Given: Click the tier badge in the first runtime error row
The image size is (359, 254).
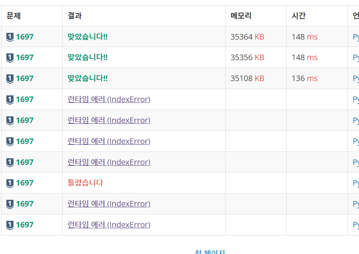Looking at the screenshot, I should click(x=9, y=99).
